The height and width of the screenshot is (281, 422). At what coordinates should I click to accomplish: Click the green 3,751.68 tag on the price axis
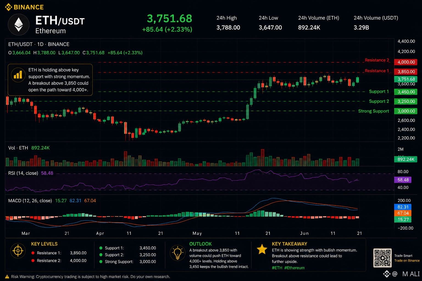406,79
